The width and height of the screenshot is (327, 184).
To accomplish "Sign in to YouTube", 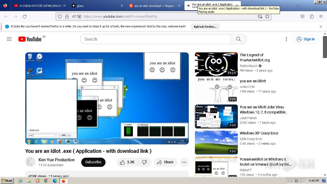I will click(x=306, y=39).
